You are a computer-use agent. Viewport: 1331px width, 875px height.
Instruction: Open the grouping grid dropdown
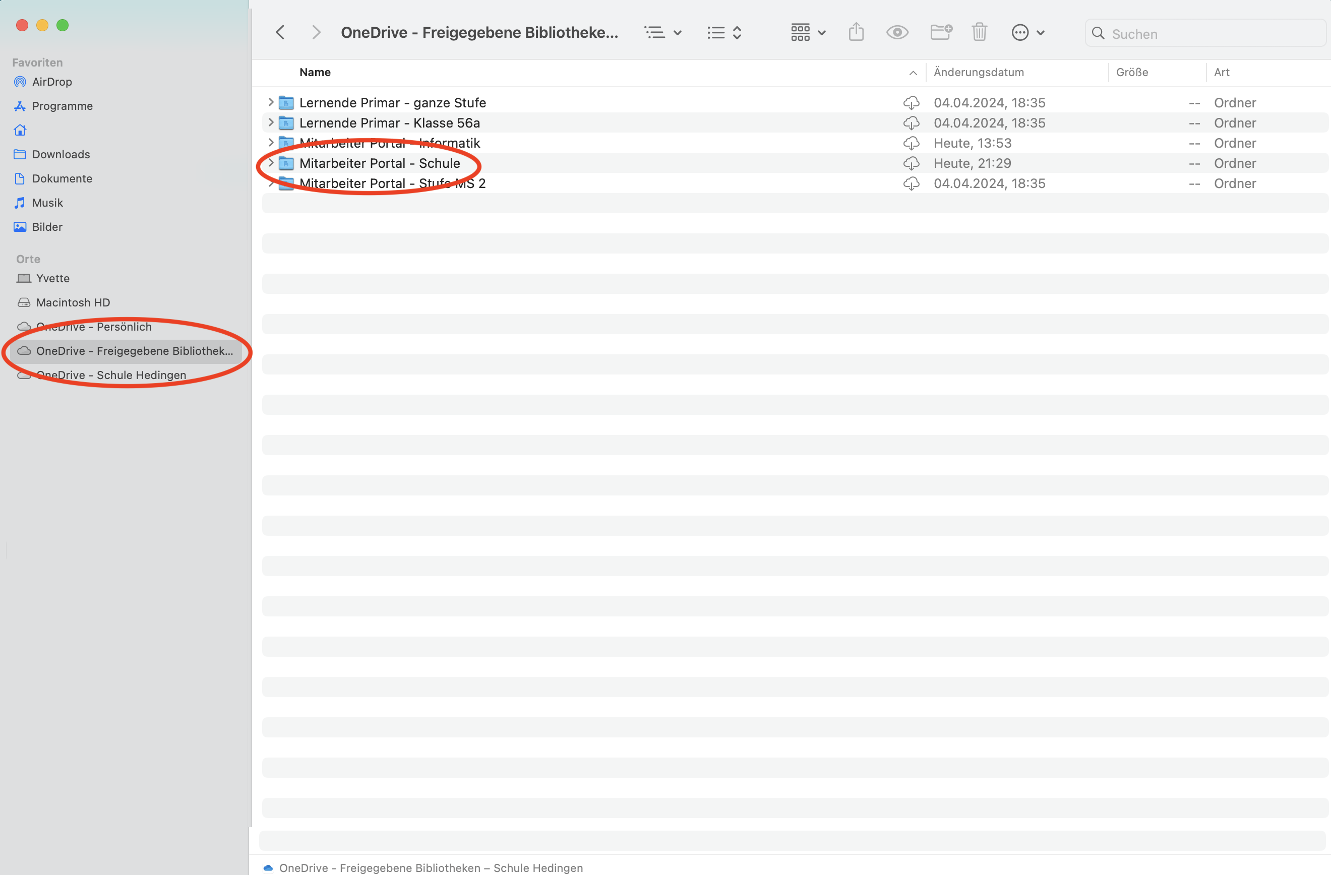point(808,32)
